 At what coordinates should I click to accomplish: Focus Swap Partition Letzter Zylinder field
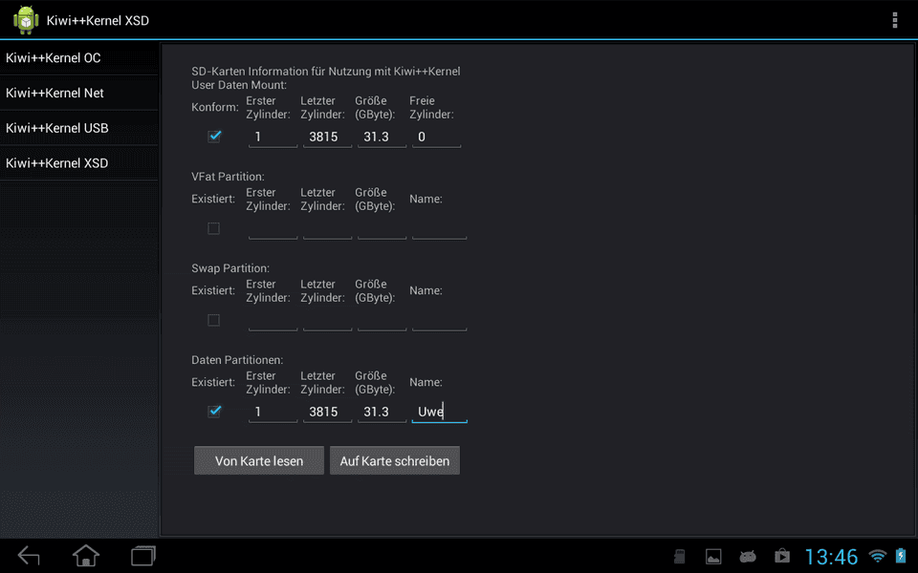click(x=327, y=320)
